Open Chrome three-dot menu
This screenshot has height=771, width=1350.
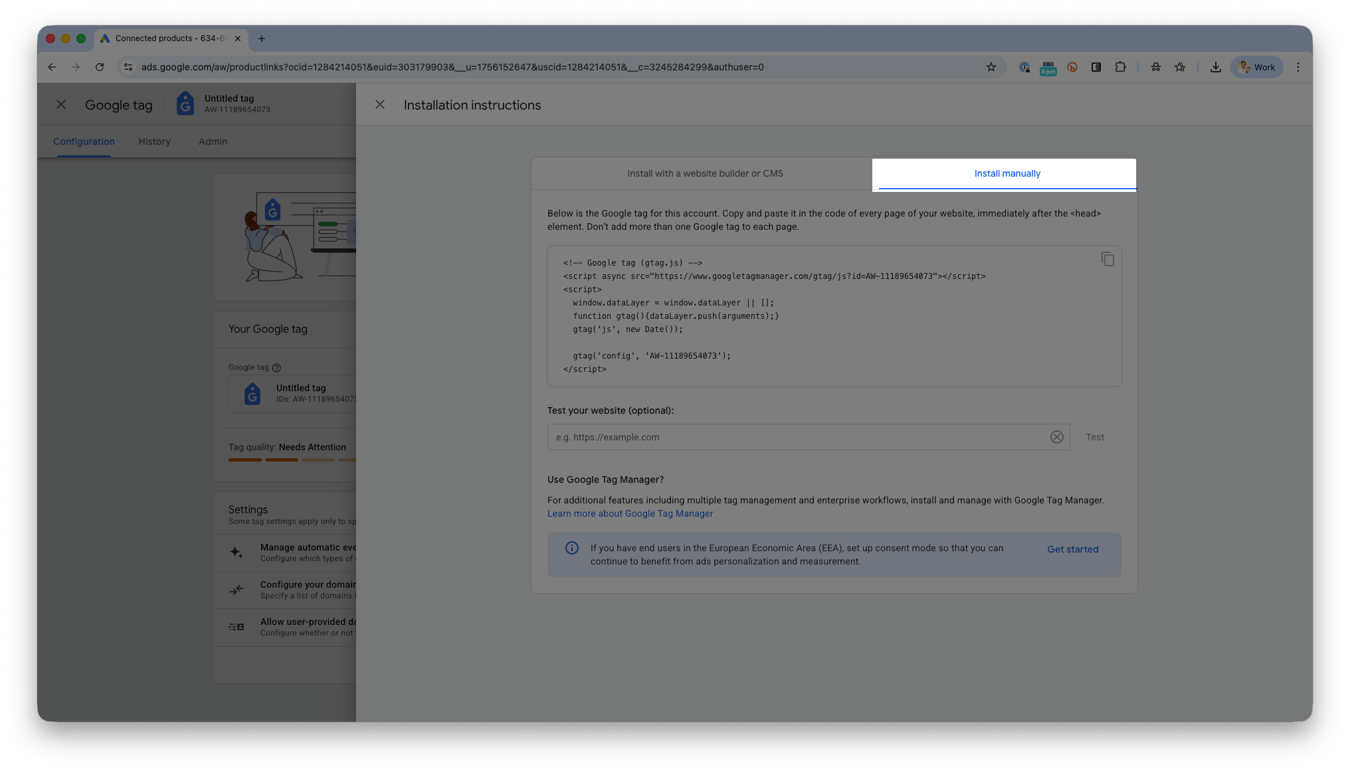tap(1298, 67)
